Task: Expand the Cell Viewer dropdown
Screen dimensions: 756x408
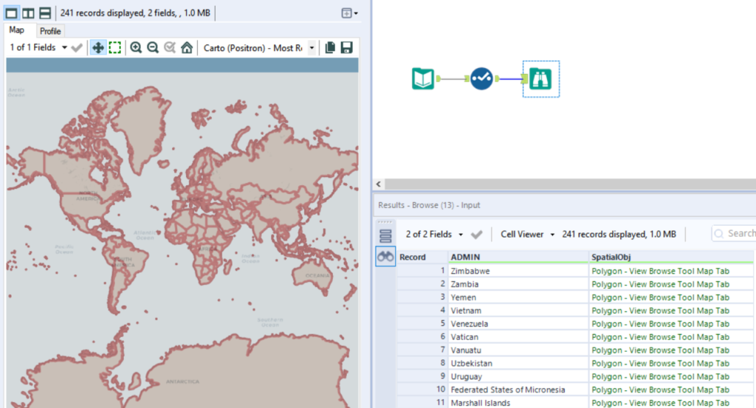Action: click(x=527, y=234)
